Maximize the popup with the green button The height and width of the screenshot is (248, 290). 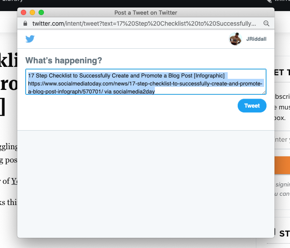point(41,13)
